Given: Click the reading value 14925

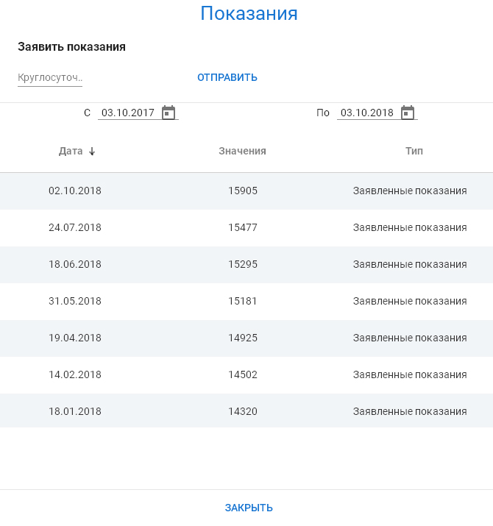Looking at the screenshot, I should (243, 338).
